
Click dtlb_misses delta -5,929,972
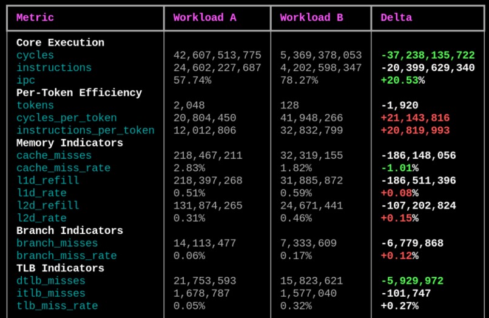(x=412, y=280)
